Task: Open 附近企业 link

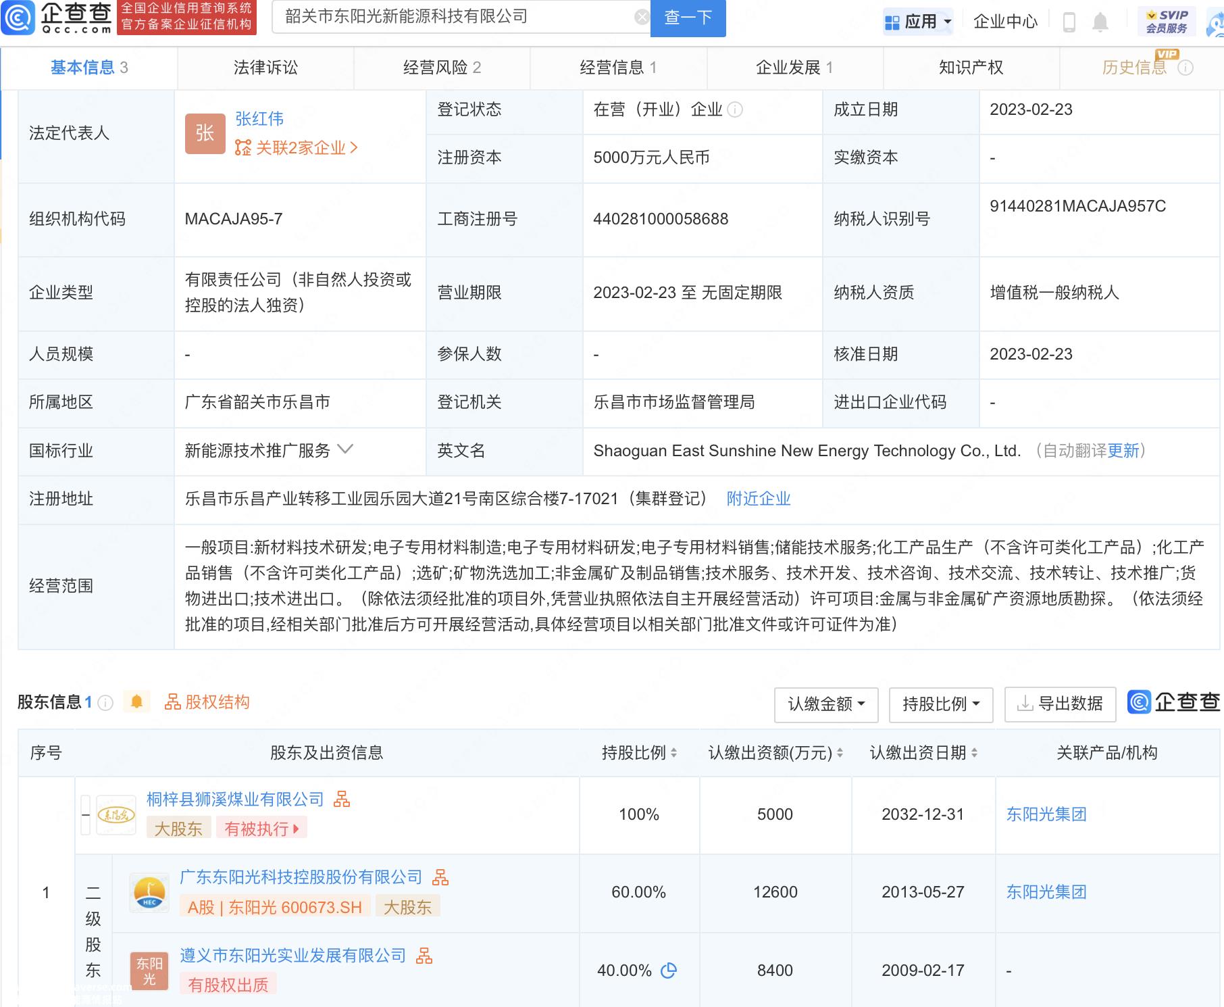Action: (759, 499)
